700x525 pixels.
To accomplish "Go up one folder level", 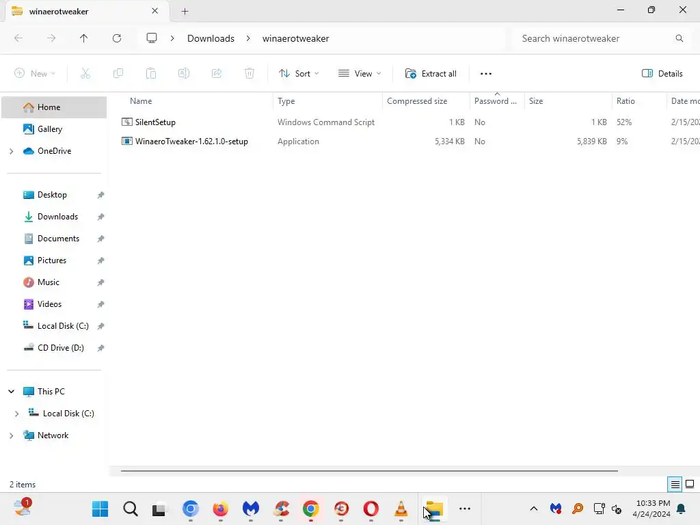I will pos(83,38).
